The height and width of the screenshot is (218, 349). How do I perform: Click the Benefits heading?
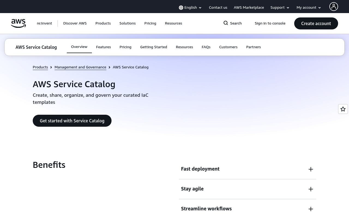pyautogui.click(x=49, y=165)
